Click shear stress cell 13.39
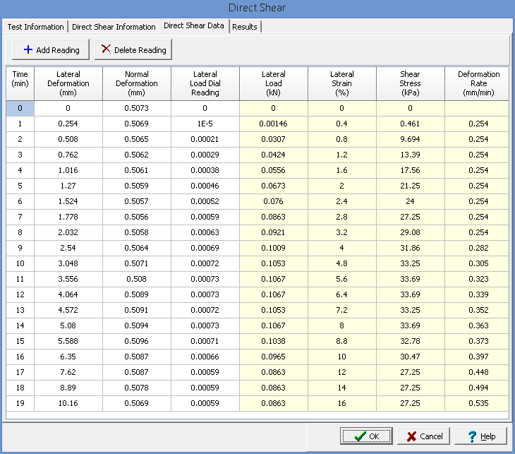This screenshot has width=515, height=454. [x=410, y=155]
